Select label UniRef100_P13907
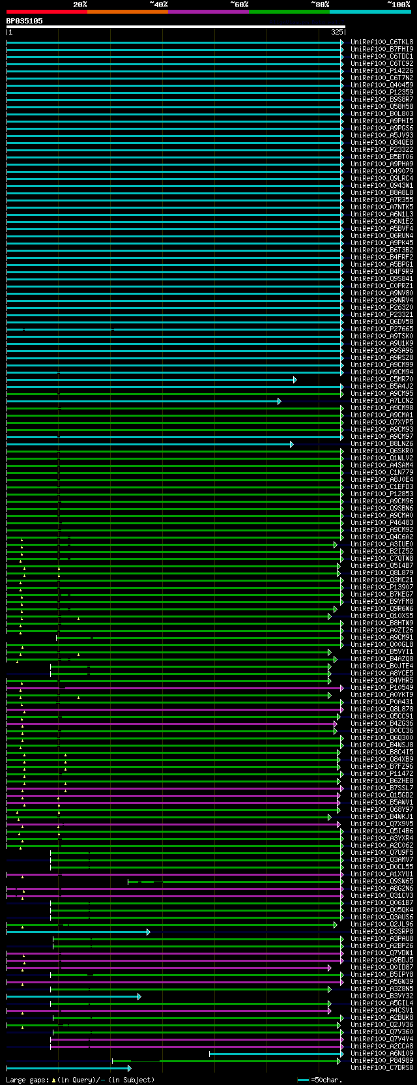The height and width of the screenshot is (1085, 417). [382, 587]
